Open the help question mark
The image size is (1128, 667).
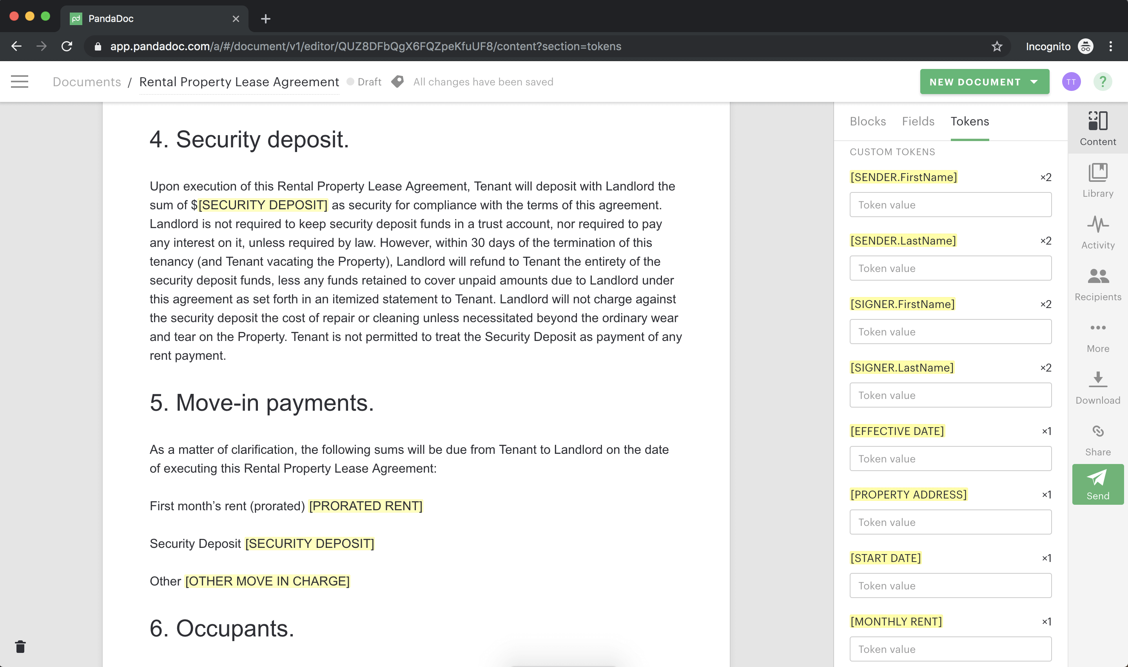(x=1103, y=82)
